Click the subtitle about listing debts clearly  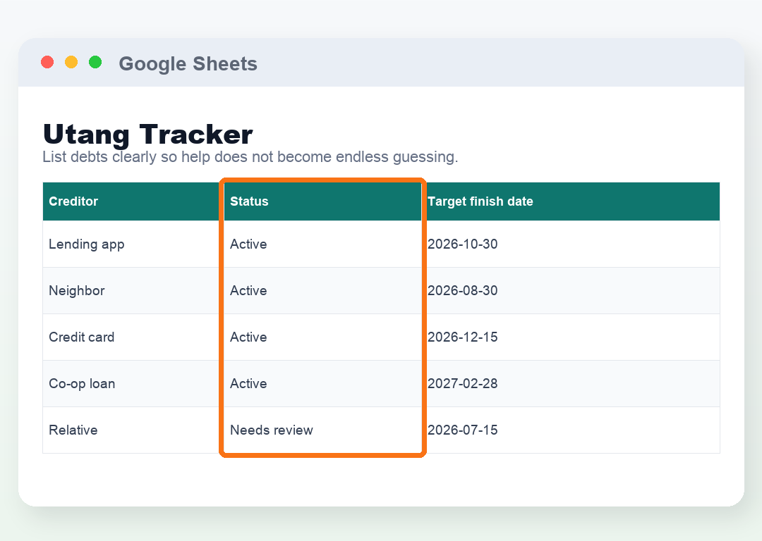(250, 156)
